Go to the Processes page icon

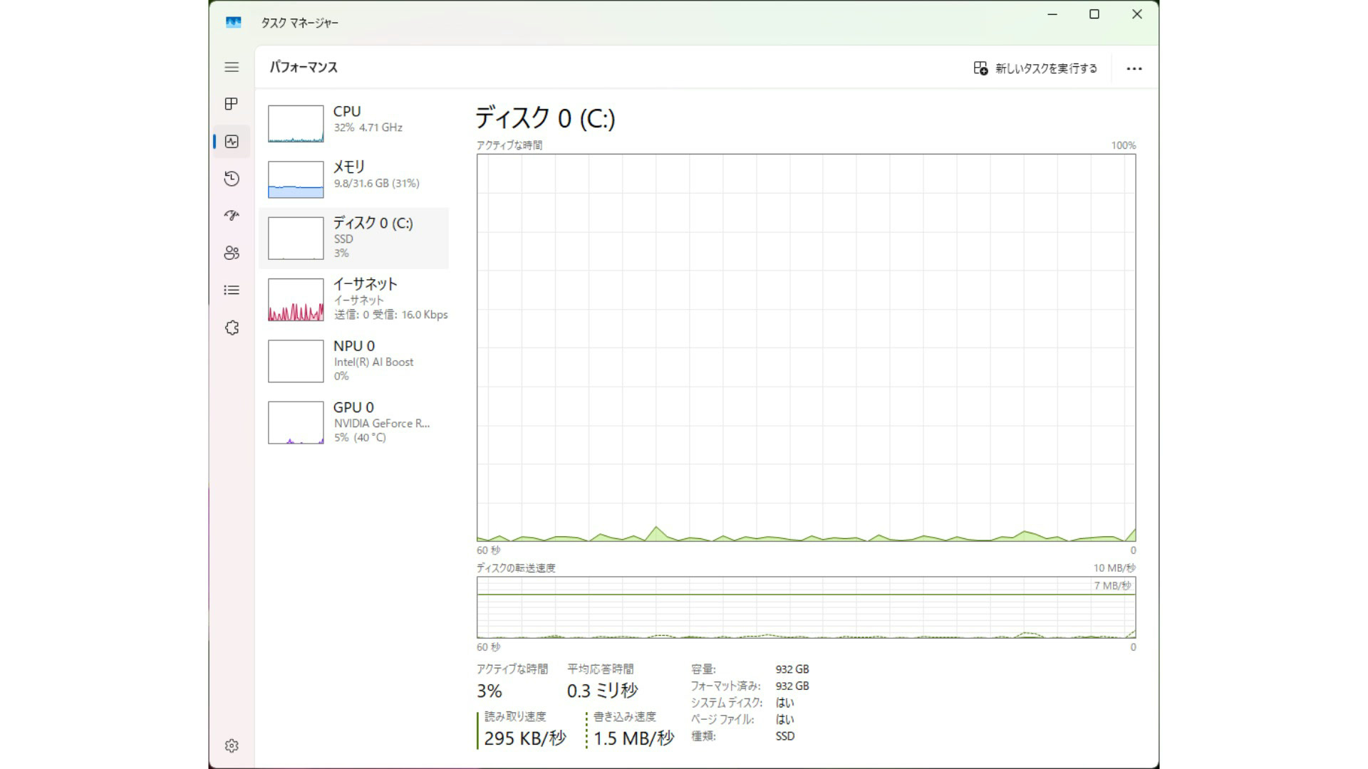point(232,104)
